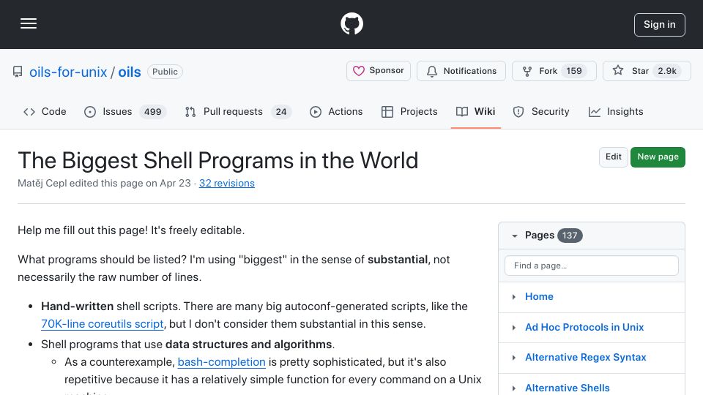Fork the repository with the Fork button
The image size is (703, 395).
tap(554, 71)
